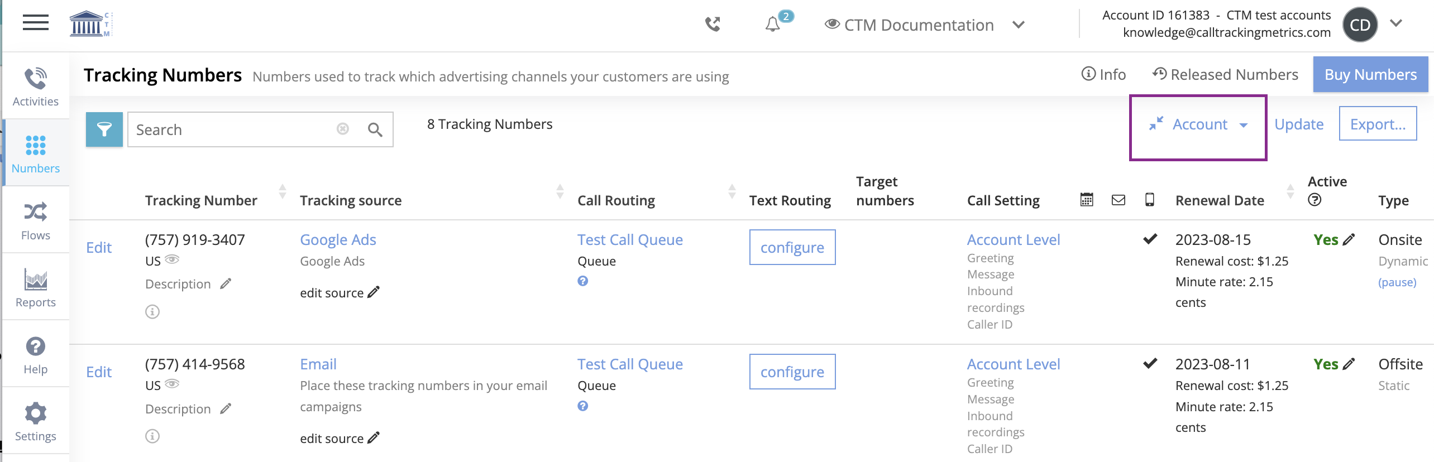Clear the search field with the x icon
This screenshot has height=462, width=1434.
(x=343, y=129)
